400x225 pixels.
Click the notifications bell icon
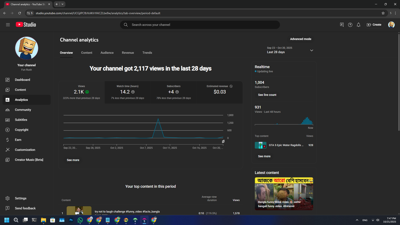358,25
